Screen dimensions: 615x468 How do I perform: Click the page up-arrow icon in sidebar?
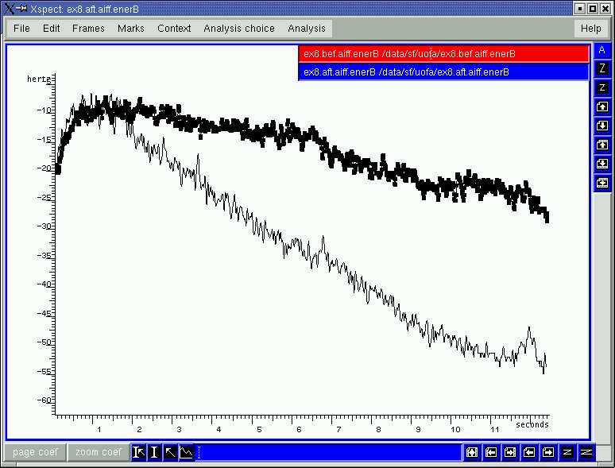click(602, 106)
